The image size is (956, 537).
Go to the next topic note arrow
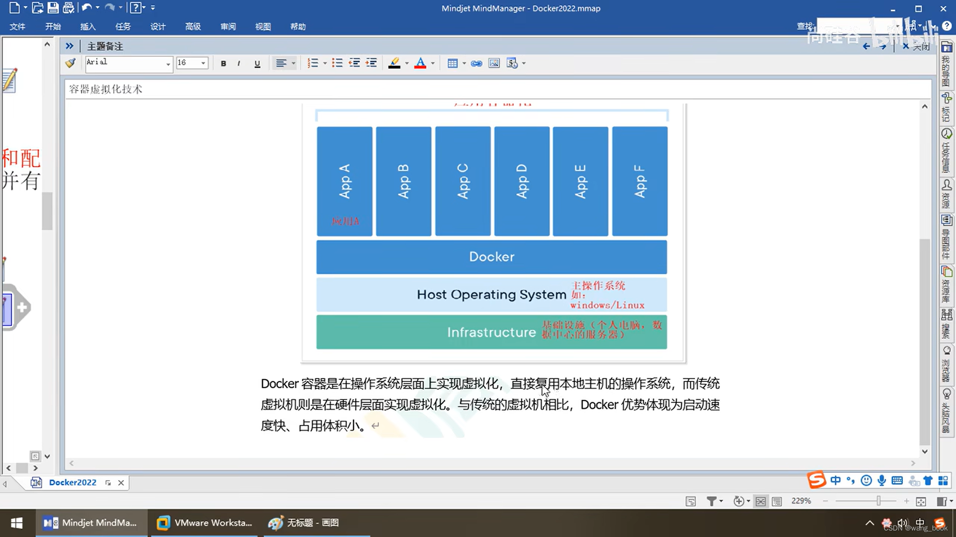pyautogui.click(x=883, y=46)
